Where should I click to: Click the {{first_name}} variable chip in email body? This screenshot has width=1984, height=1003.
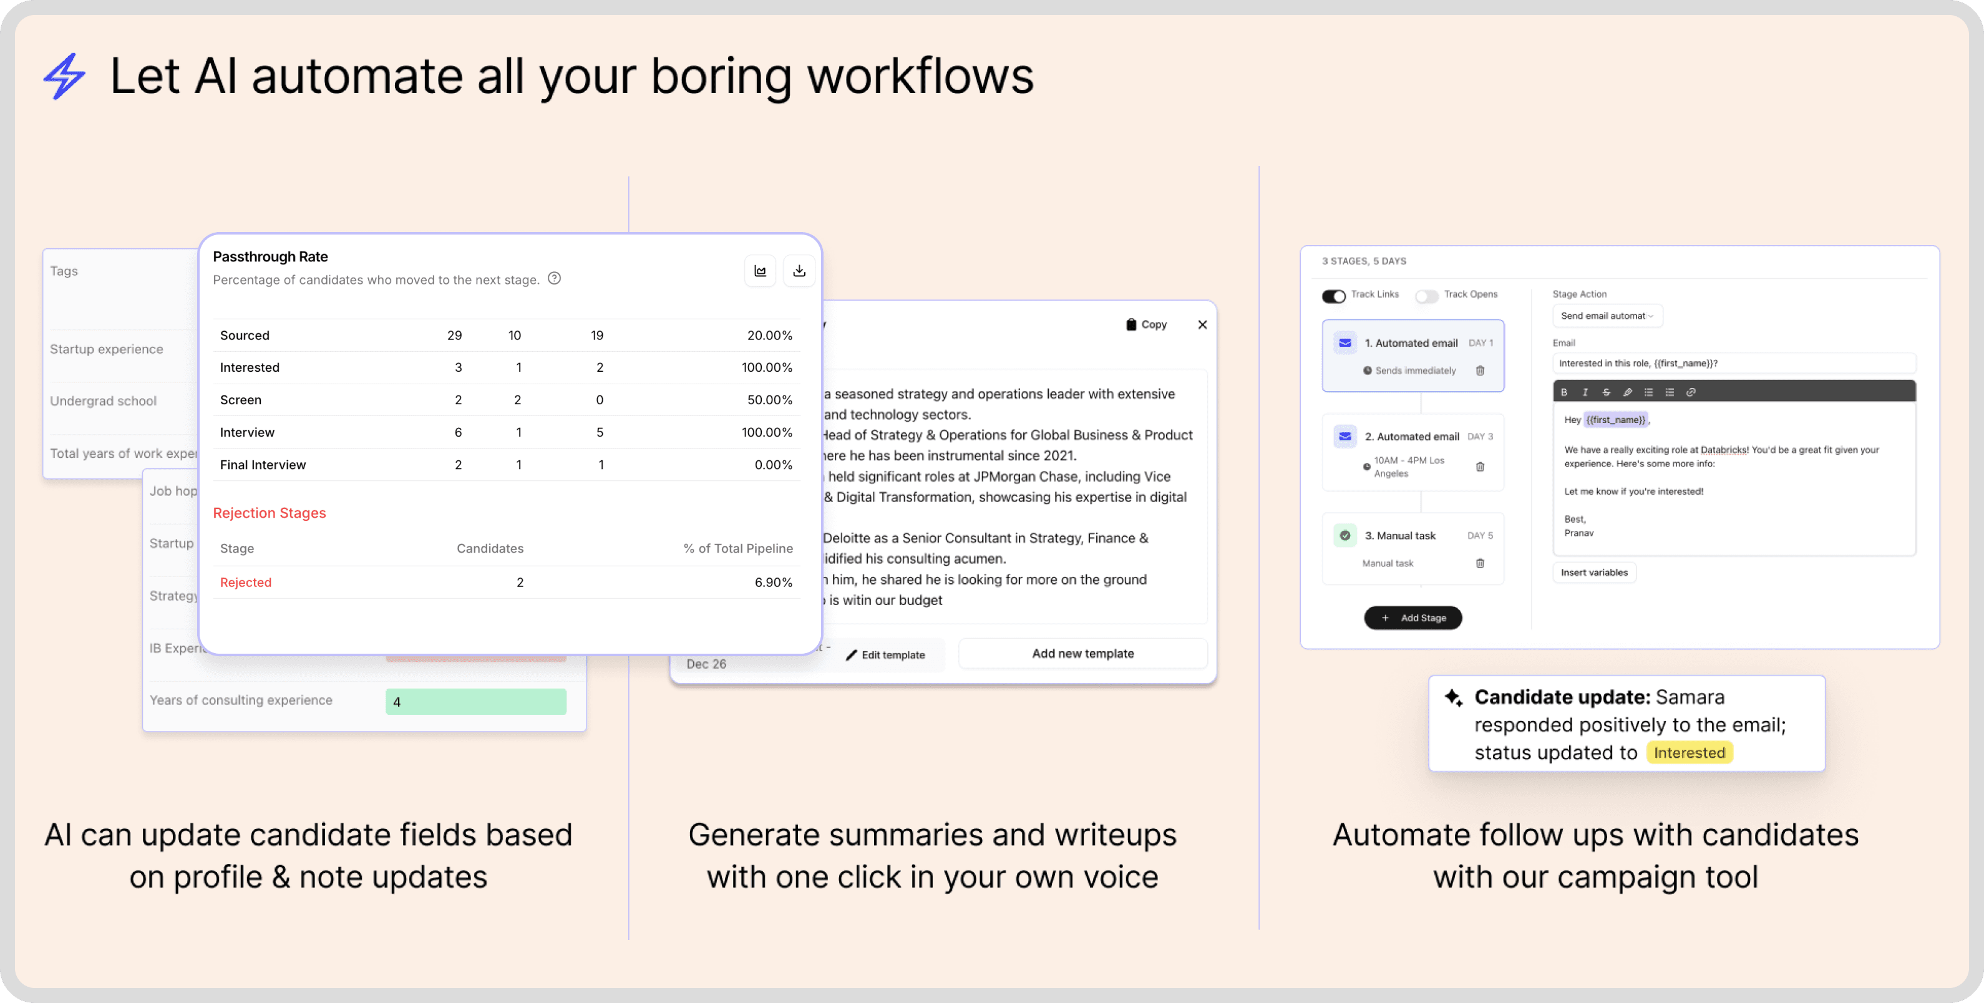pos(1615,420)
